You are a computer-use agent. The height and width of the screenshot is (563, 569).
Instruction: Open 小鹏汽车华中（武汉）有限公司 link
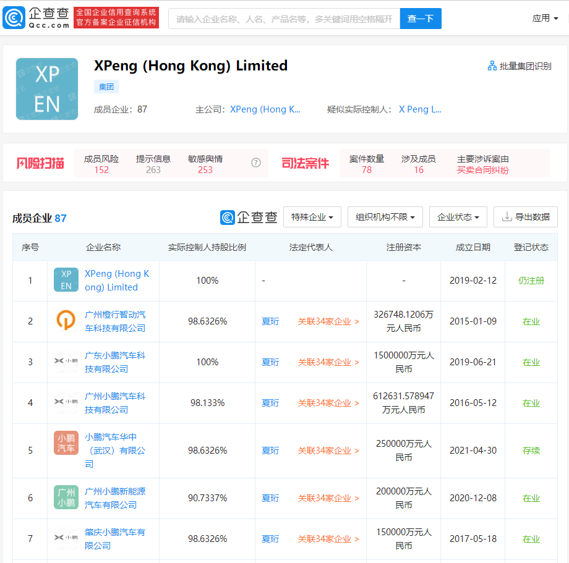click(115, 451)
